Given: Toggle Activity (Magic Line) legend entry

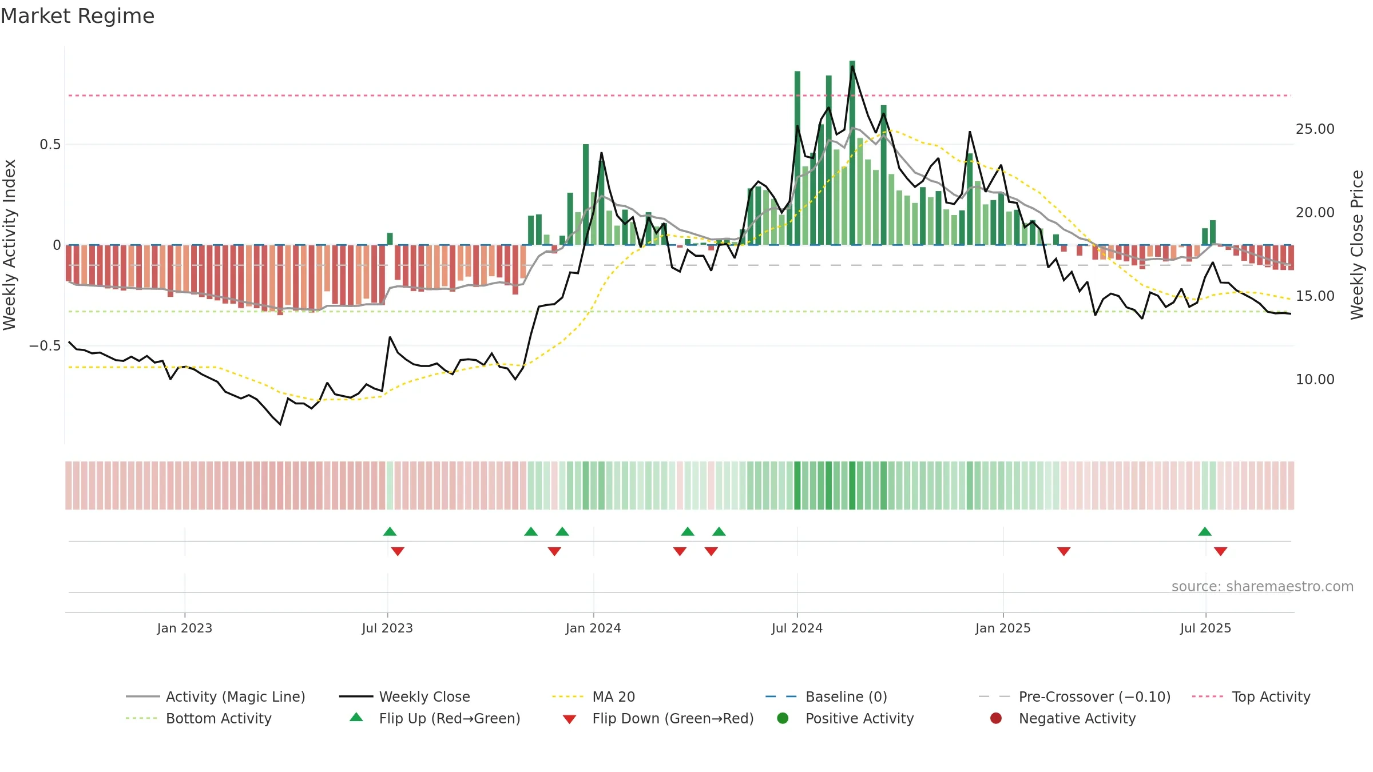Looking at the screenshot, I should pyautogui.click(x=216, y=697).
